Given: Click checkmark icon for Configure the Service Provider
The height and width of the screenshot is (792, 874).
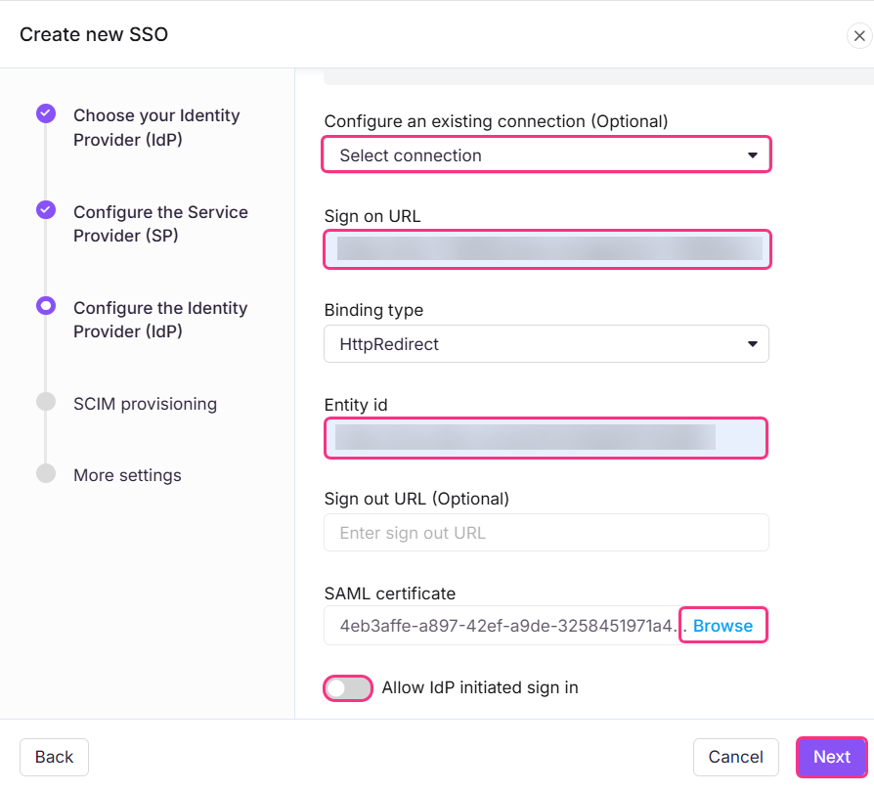Looking at the screenshot, I should click(x=46, y=210).
